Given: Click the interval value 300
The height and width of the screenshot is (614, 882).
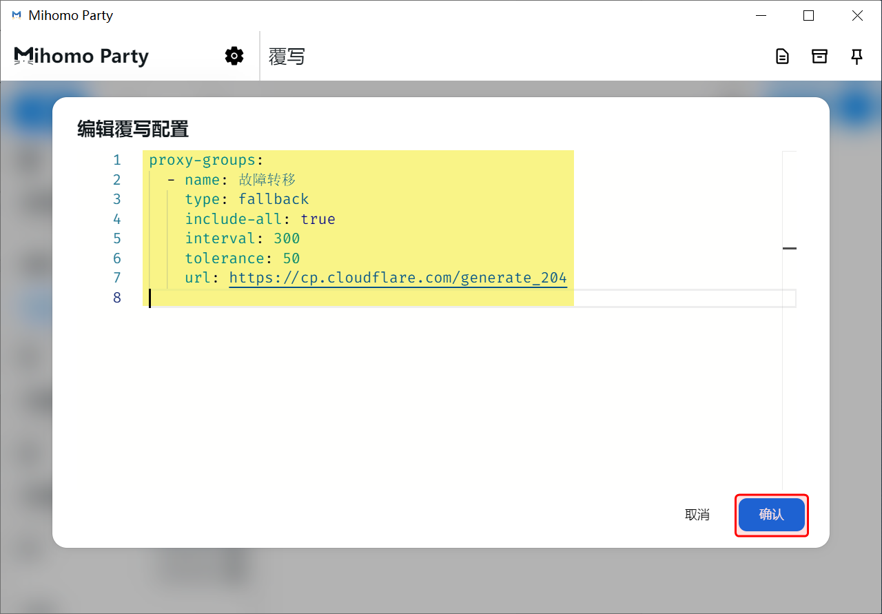Looking at the screenshot, I should pyautogui.click(x=287, y=238).
